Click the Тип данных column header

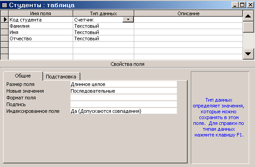(103, 13)
